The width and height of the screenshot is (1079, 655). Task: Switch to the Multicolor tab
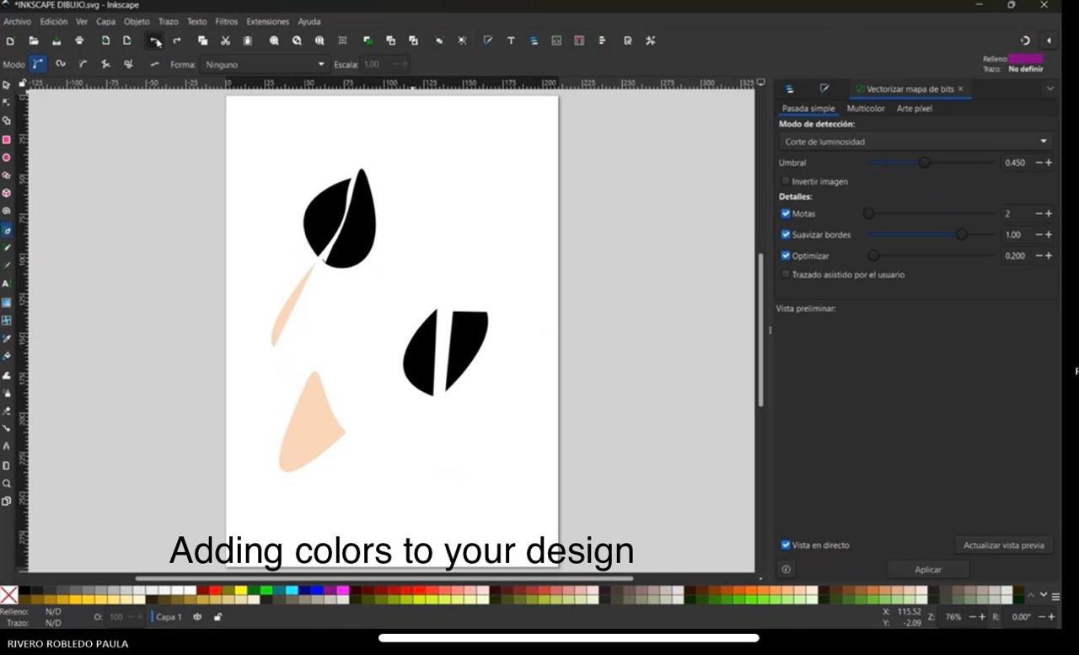click(x=866, y=109)
